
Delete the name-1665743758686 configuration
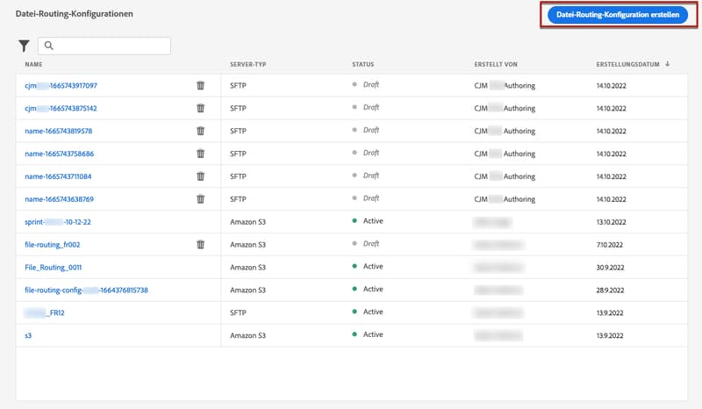click(201, 154)
